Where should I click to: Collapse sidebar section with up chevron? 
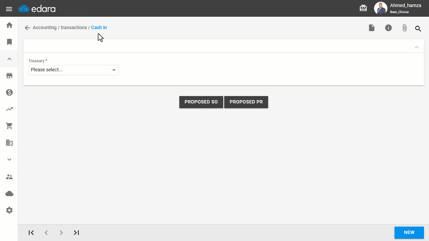[x=9, y=59]
